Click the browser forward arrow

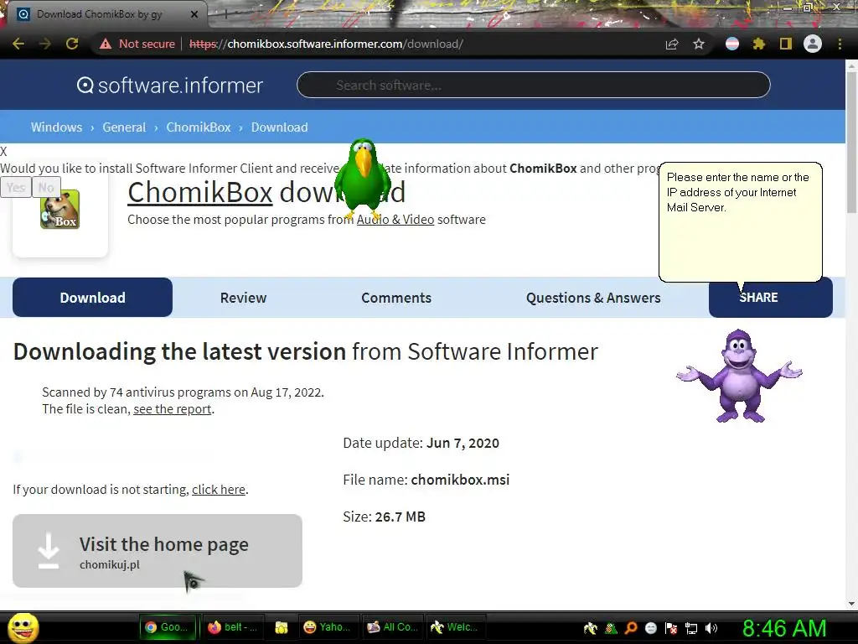point(45,44)
